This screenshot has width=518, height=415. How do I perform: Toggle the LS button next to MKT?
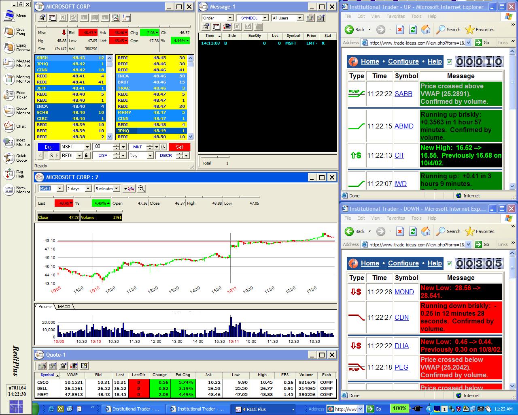163,147
